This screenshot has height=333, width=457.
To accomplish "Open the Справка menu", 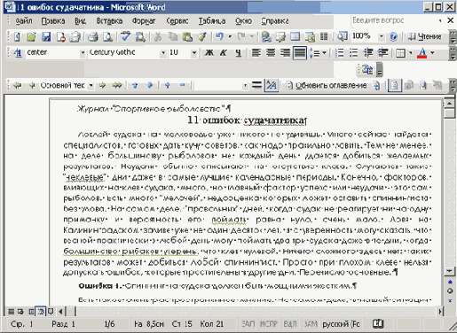I will click(275, 21).
